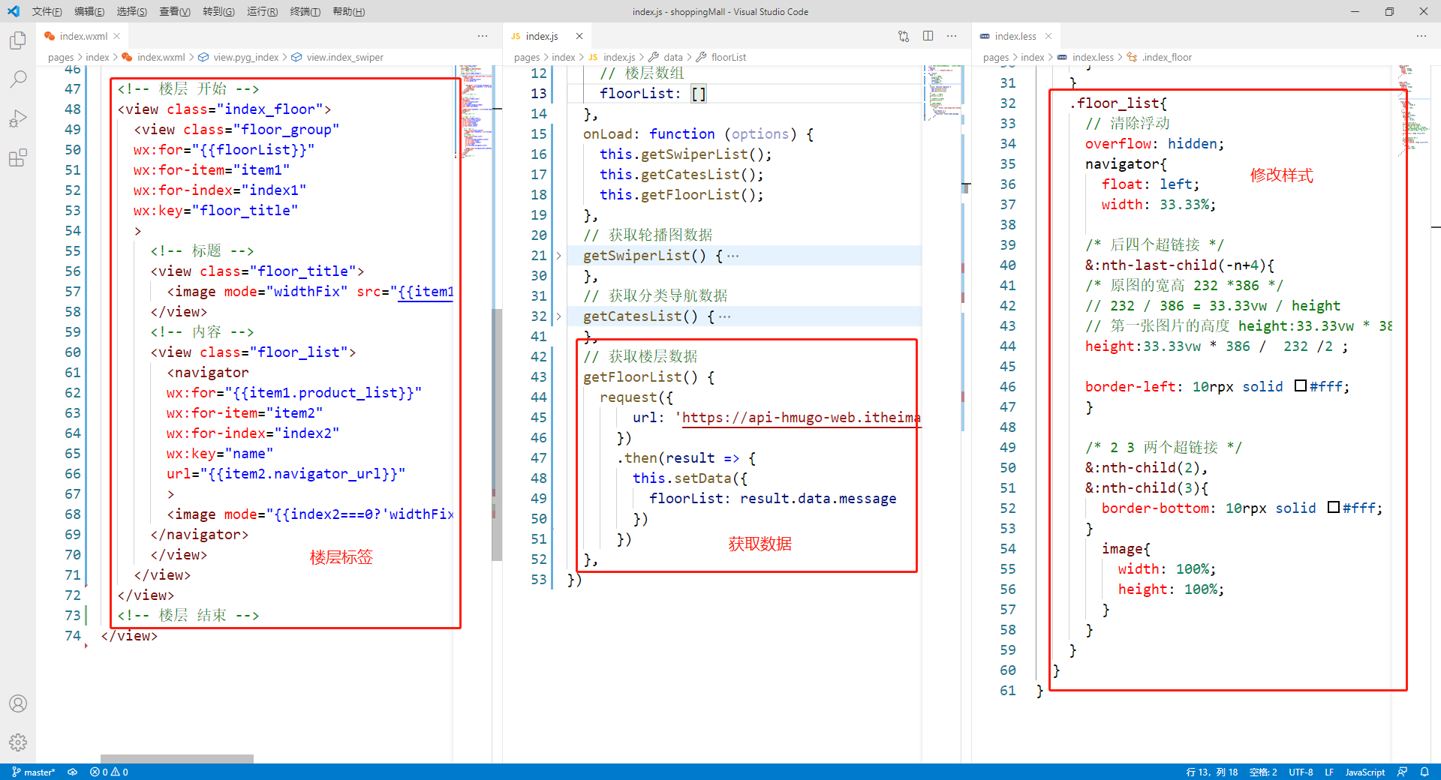Expand folded getSwiperList function at line 21
Viewport: 1441px width, 780px height.
558,256
